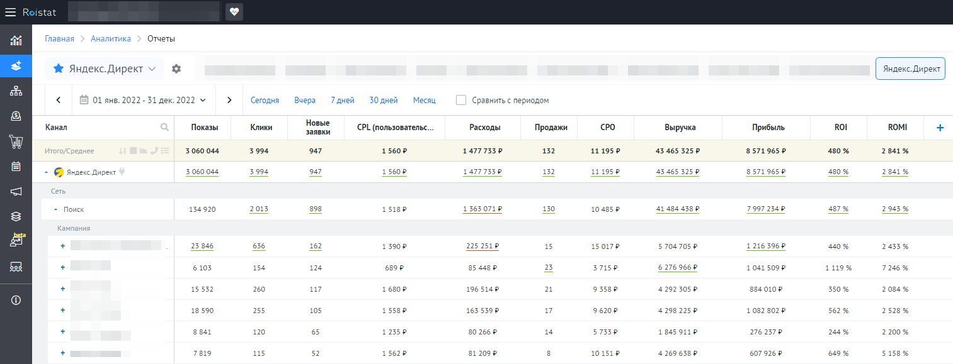This screenshot has height=364, width=953.
Task: Open the hierarchy tree sidebar icon
Action: (16, 91)
